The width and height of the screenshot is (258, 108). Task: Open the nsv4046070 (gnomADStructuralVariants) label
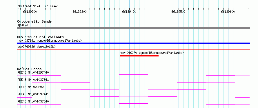(152, 53)
